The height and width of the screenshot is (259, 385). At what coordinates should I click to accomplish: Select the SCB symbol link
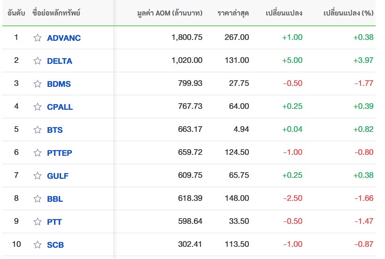tap(55, 245)
